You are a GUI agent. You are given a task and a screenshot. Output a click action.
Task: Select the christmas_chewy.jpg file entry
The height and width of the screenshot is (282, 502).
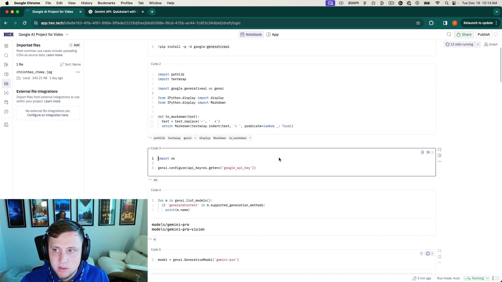48,75
